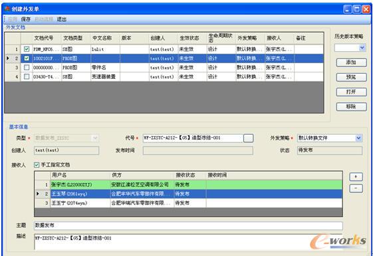
Task: Toggle the 手工指定文档 checkbox
Action: (37, 165)
